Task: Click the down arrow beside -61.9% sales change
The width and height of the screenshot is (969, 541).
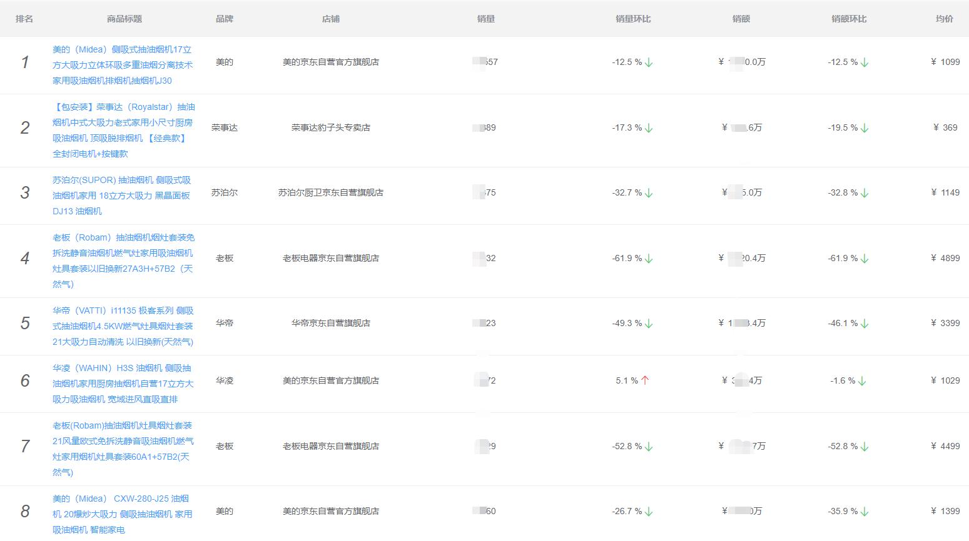Action: point(650,258)
